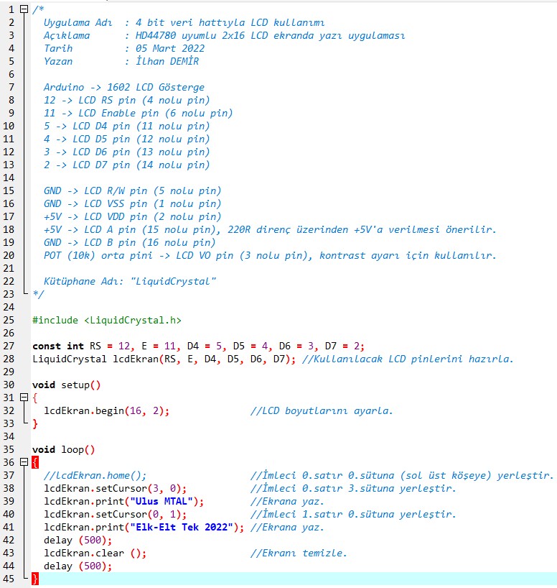Click the author name "İlhan DEMİR"
This screenshot has height=588, width=557.
tap(167, 61)
